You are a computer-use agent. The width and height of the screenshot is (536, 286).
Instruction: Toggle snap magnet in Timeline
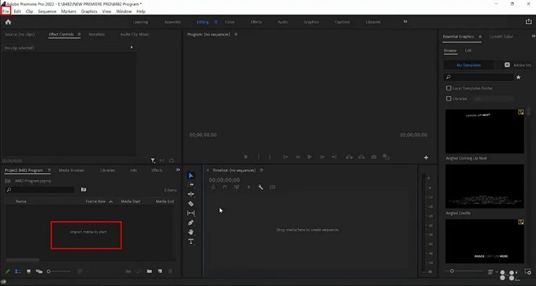tap(224, 188)
